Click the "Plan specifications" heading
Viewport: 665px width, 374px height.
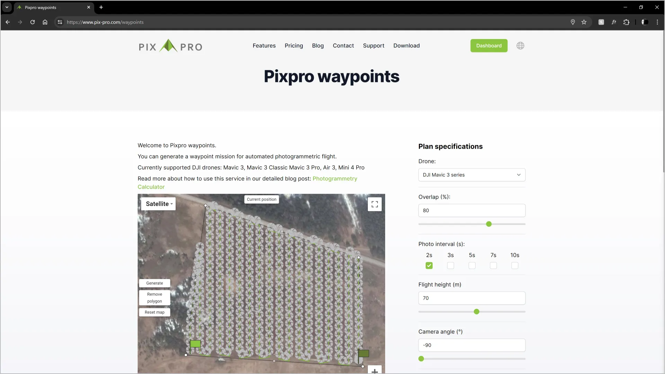[450, 146]
